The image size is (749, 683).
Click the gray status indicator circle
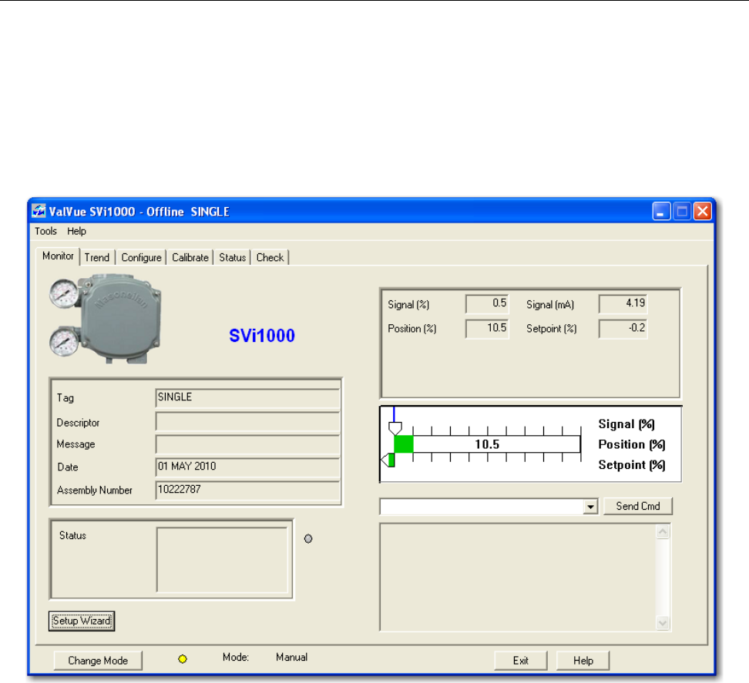308,539
